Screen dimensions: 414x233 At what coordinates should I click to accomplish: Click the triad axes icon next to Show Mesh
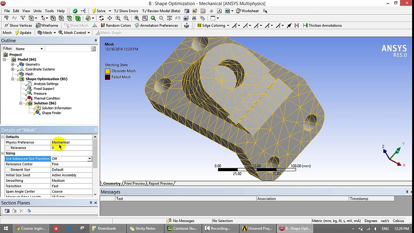(x=95, y=26)
